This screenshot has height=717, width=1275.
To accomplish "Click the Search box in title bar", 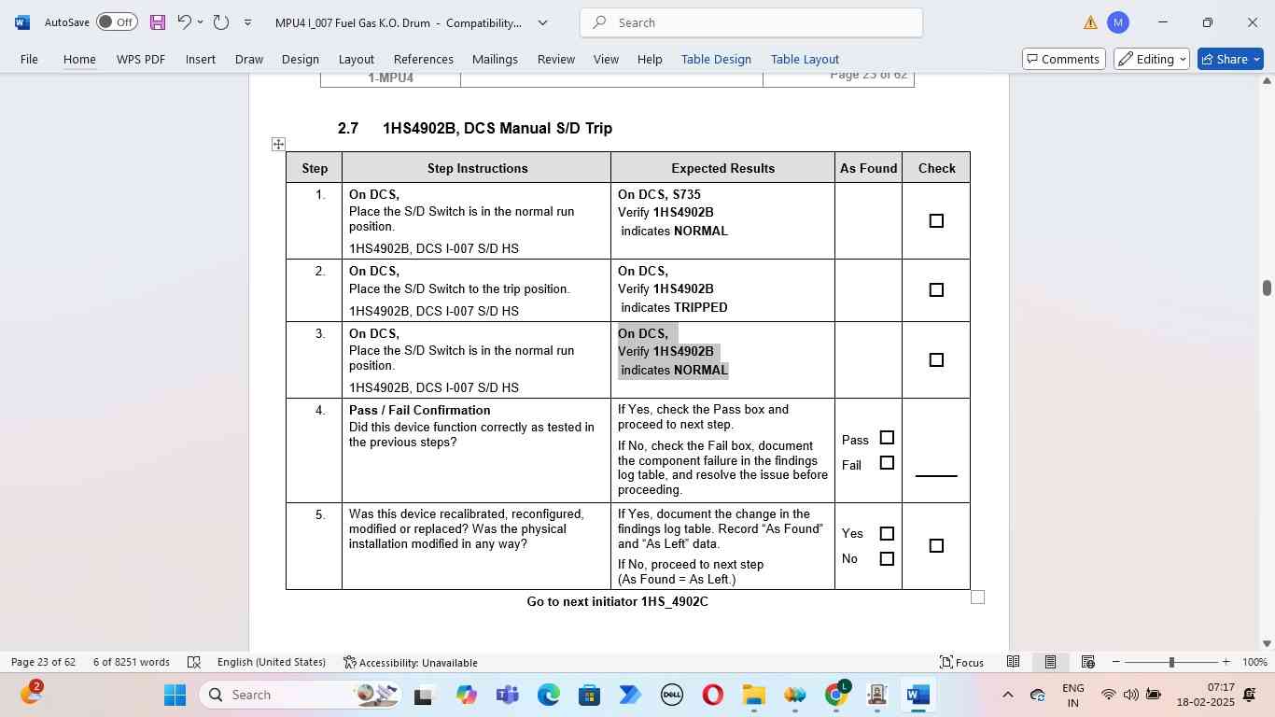I will coord(751,22).
